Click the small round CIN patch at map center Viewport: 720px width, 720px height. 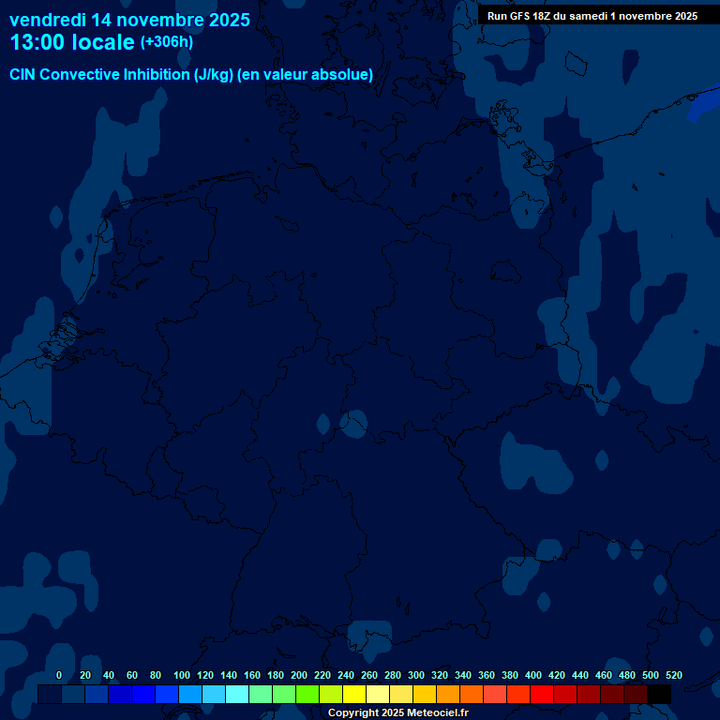point(353,424)
